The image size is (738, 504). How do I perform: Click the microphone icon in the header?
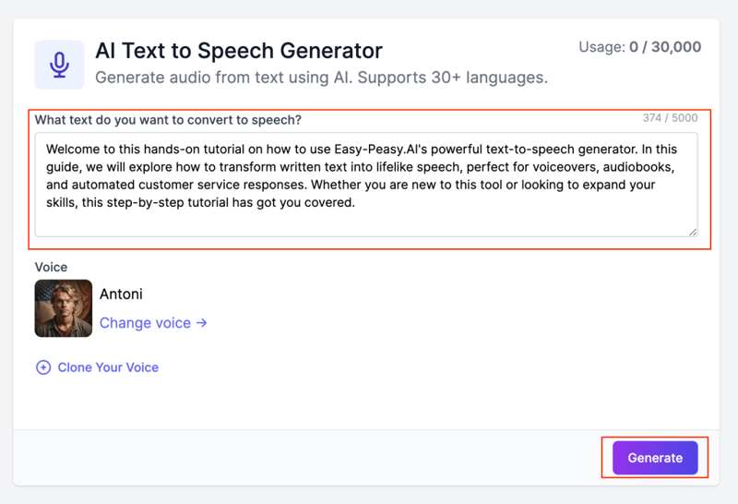[59, 64]
